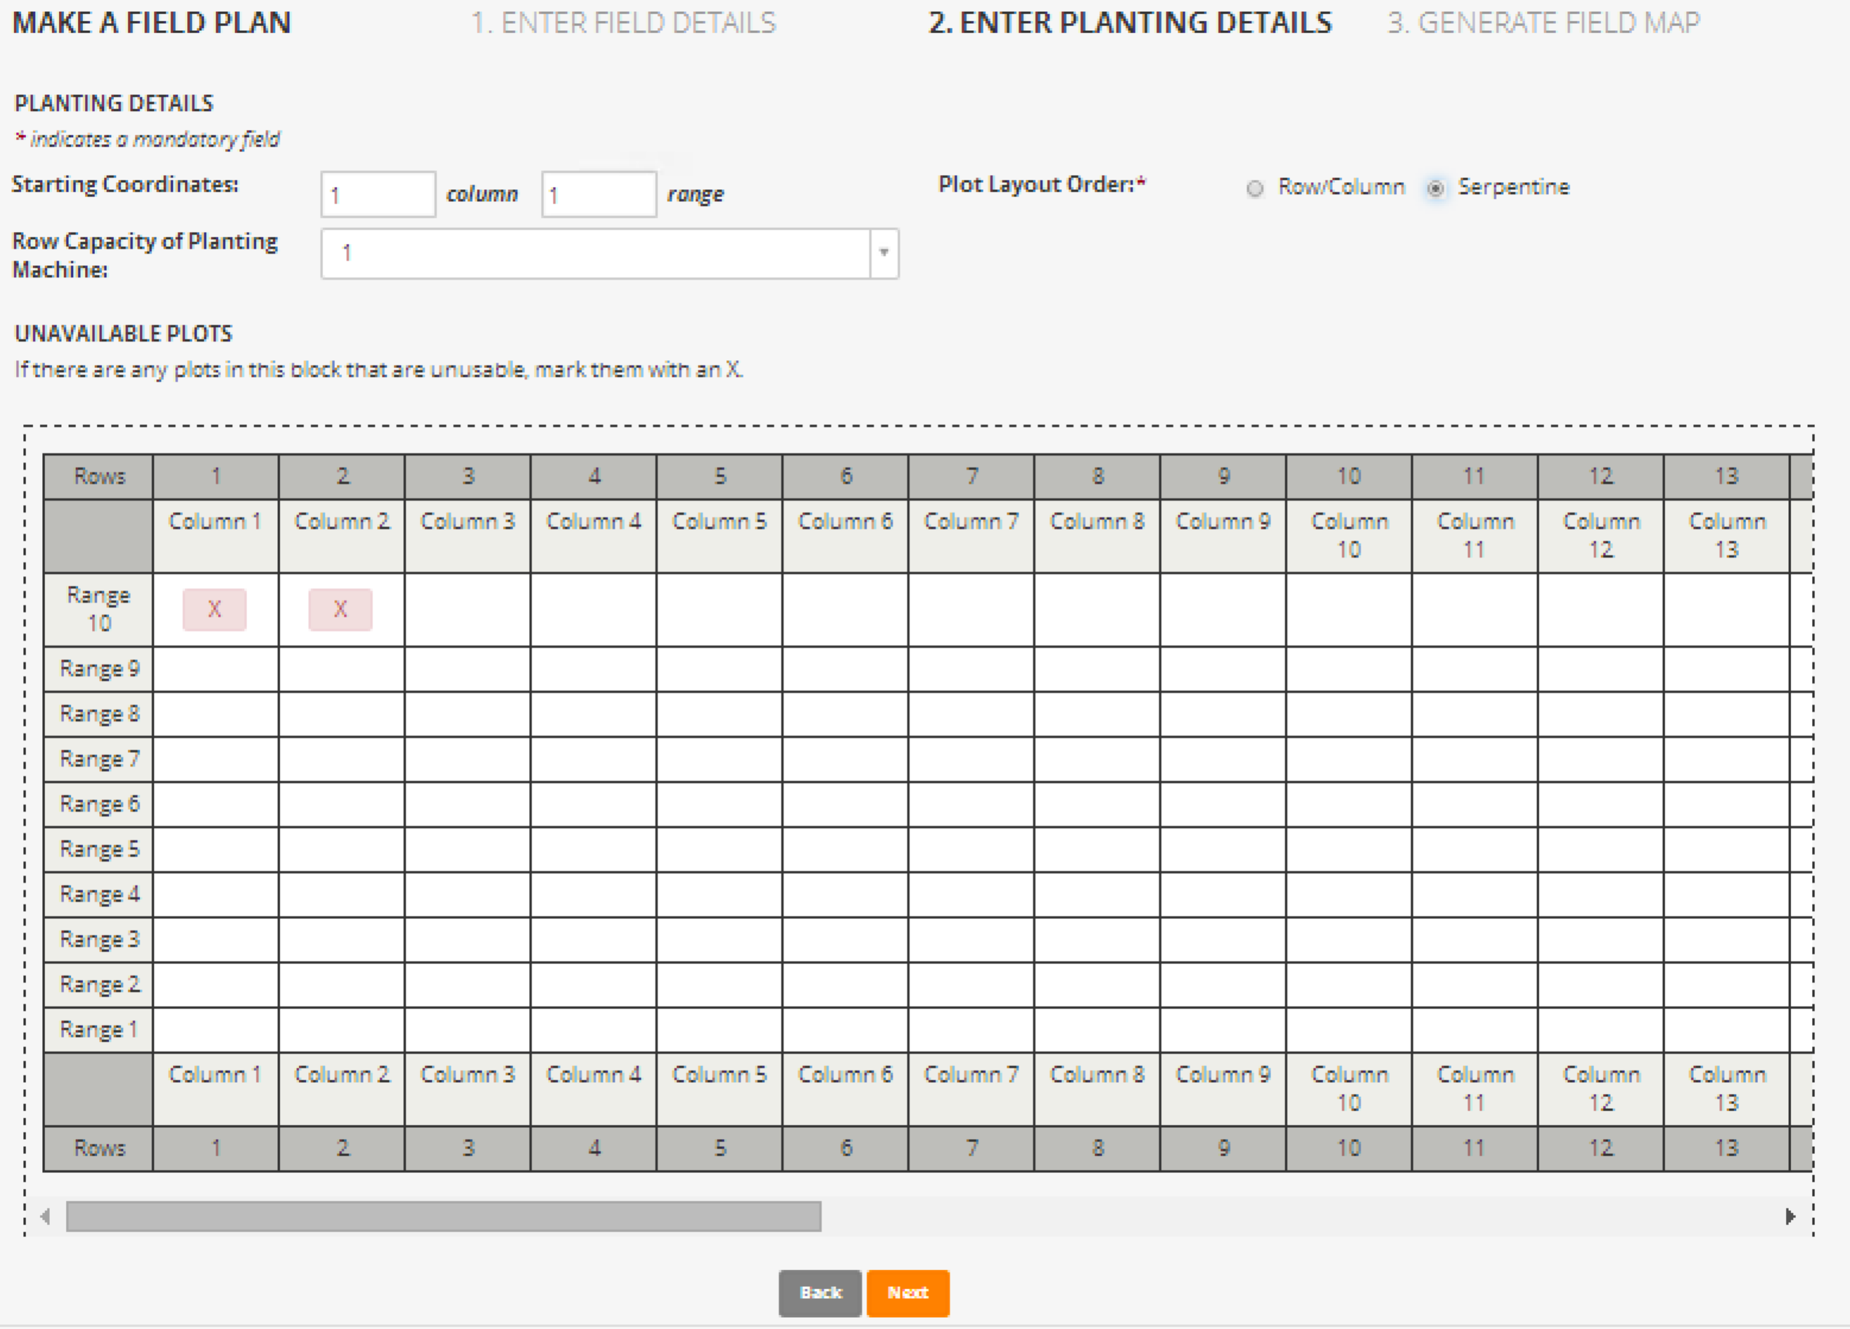Click the bottom 'Column 10' footer cell
This screenshot has height=1329, width=1850.
(x=1348, y=1089)
